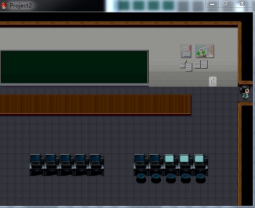Viewport: 255px width, 208px height.
Task: Click the middle computer of left row
Action: tap(67, 165)
